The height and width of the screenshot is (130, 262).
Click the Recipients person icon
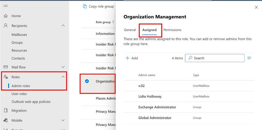click(x=6, y=26)
